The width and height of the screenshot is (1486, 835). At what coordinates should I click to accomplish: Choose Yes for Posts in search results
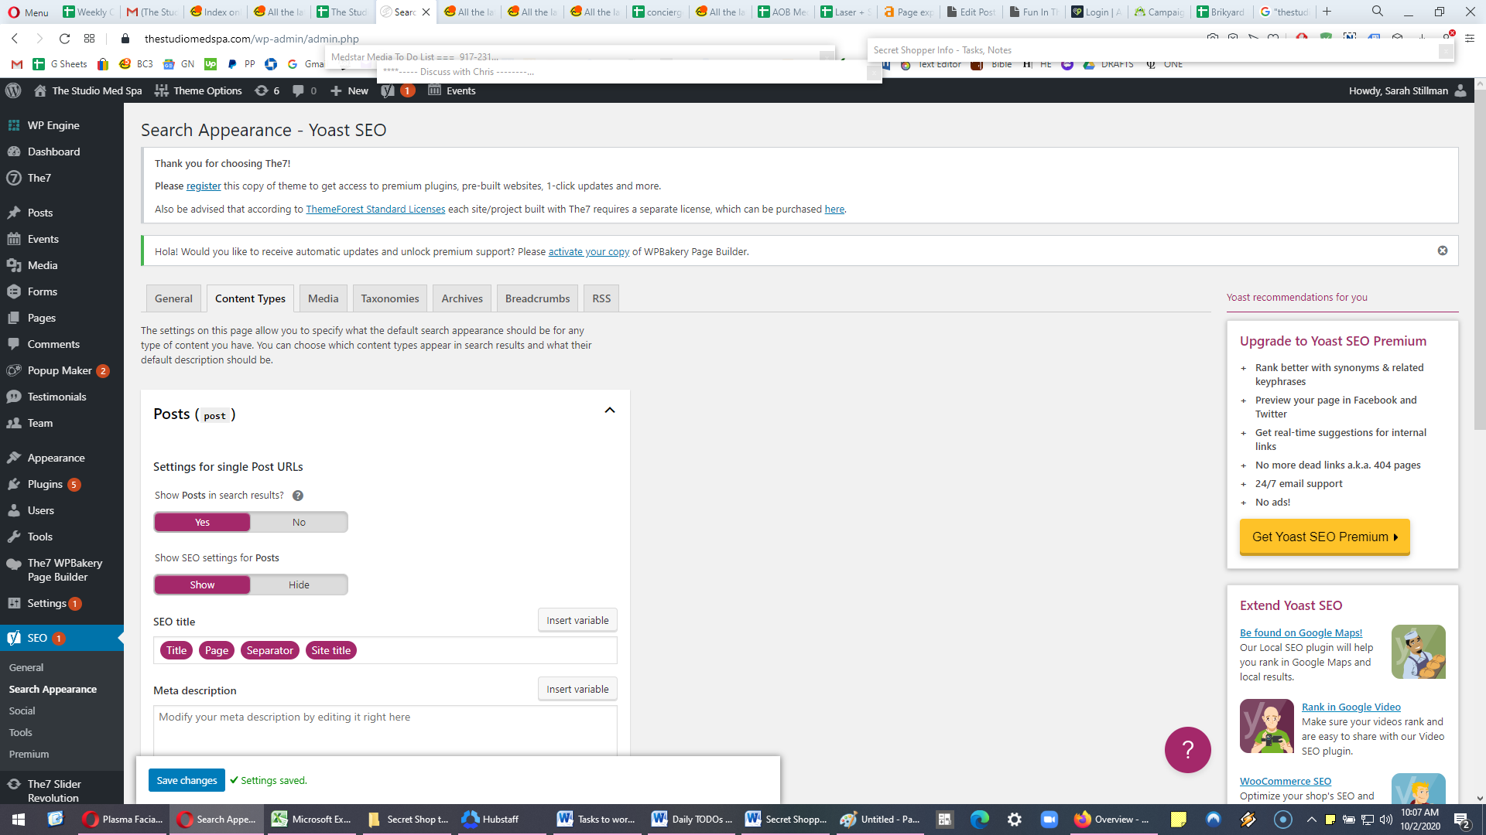[202, 522]
